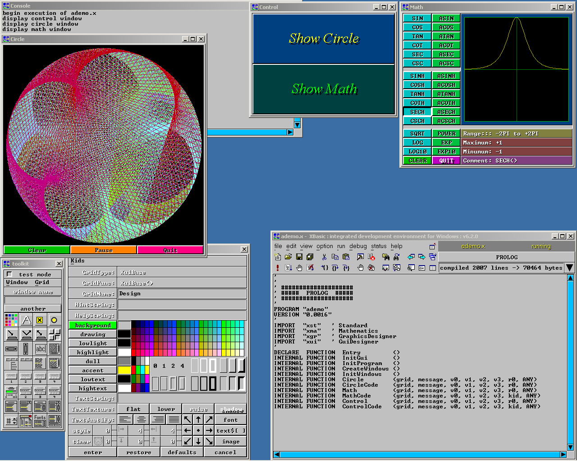Open the file menu in XBasic
Viewport: 577px width, 461px height.
click(x=278, y=246)
